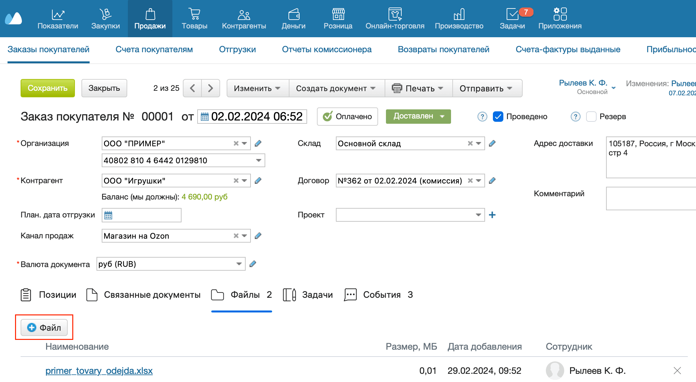Click the help icon beside Резерв
The image size is (696, 382).
click(x=575, y=117)
